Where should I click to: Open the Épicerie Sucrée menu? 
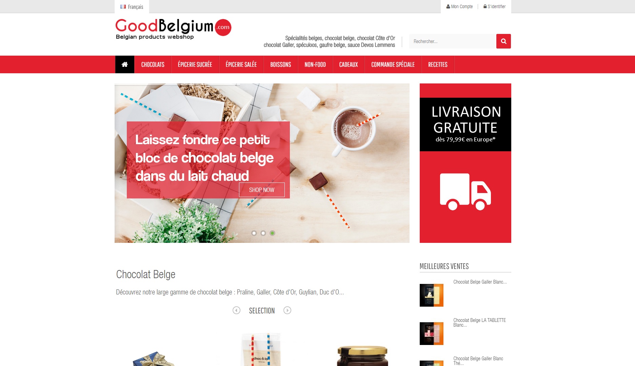(195, 64)
